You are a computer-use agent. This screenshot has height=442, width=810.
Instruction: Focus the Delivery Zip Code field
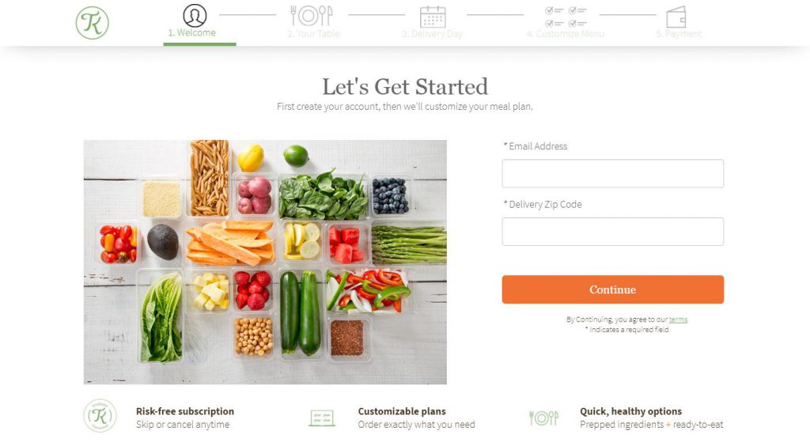(613, 232)
